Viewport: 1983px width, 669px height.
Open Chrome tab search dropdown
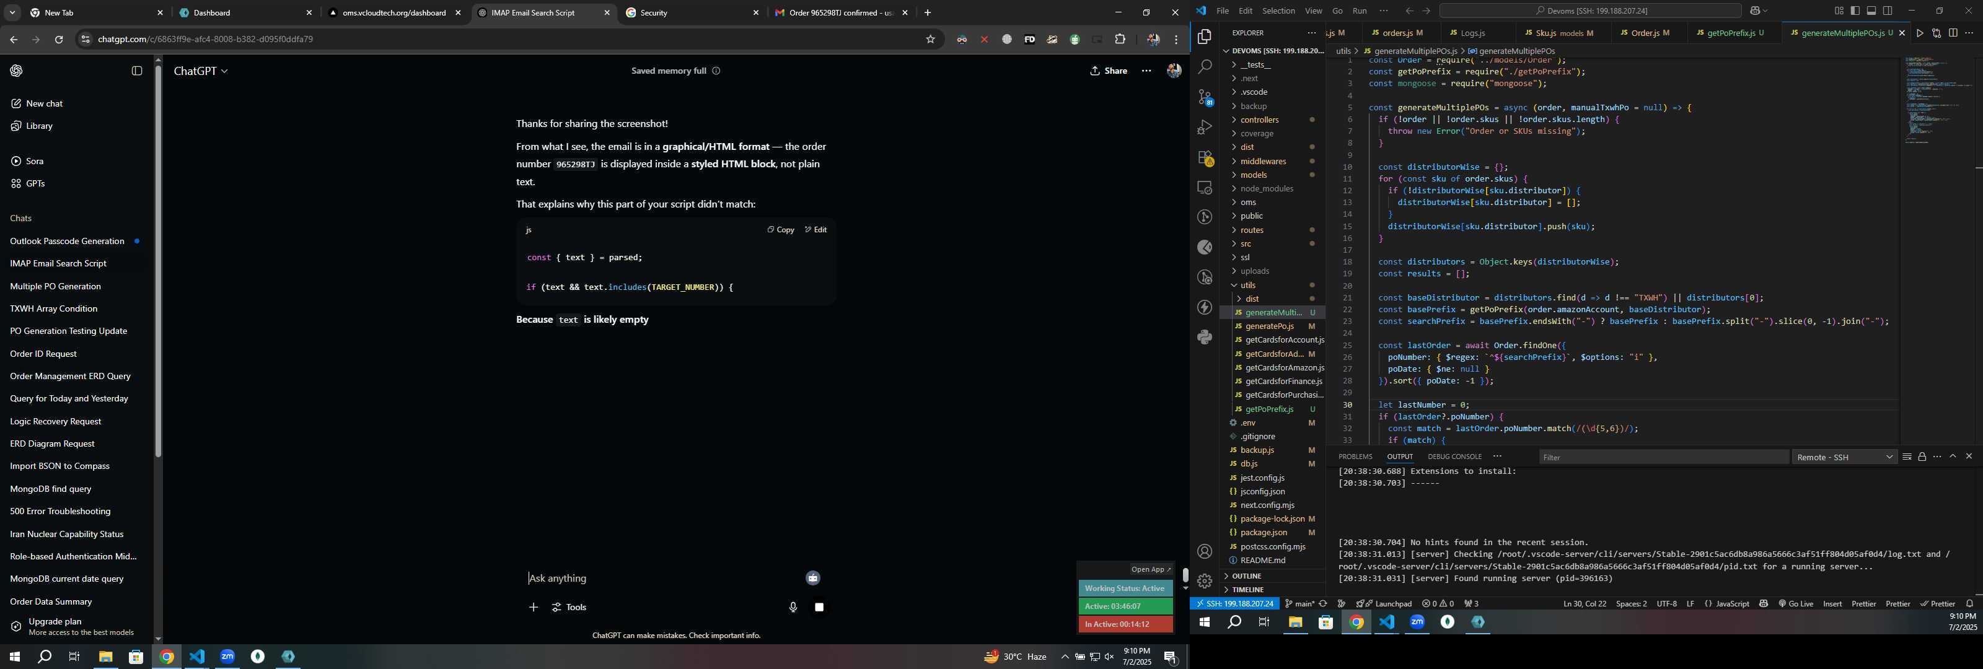click(12, 13)
